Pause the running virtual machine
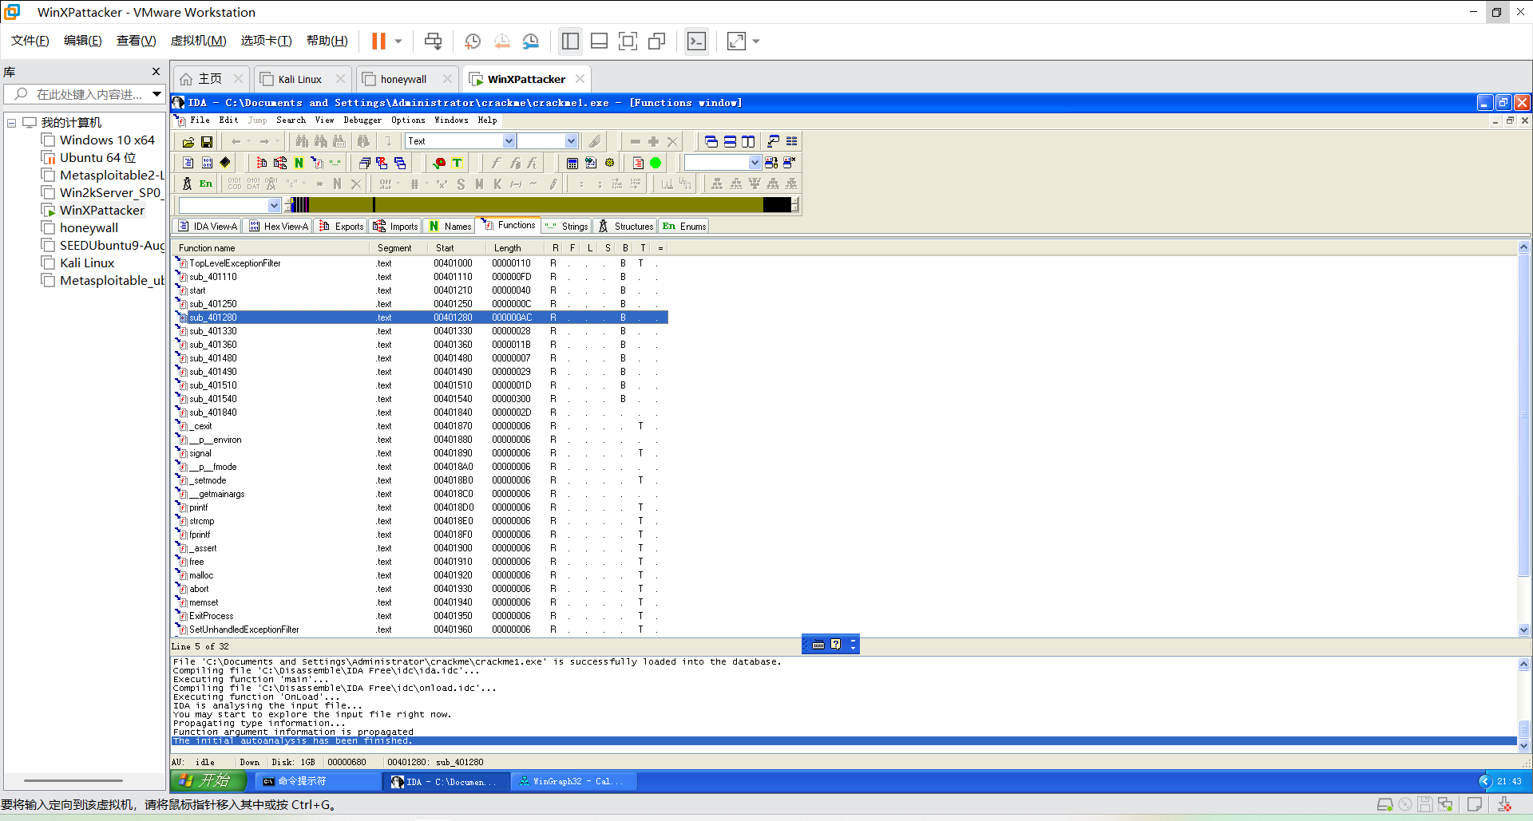This screenshot has height=821, width=1533. pos(378,41)
